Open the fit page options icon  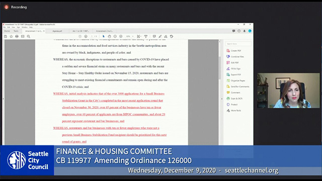point(139,36)
